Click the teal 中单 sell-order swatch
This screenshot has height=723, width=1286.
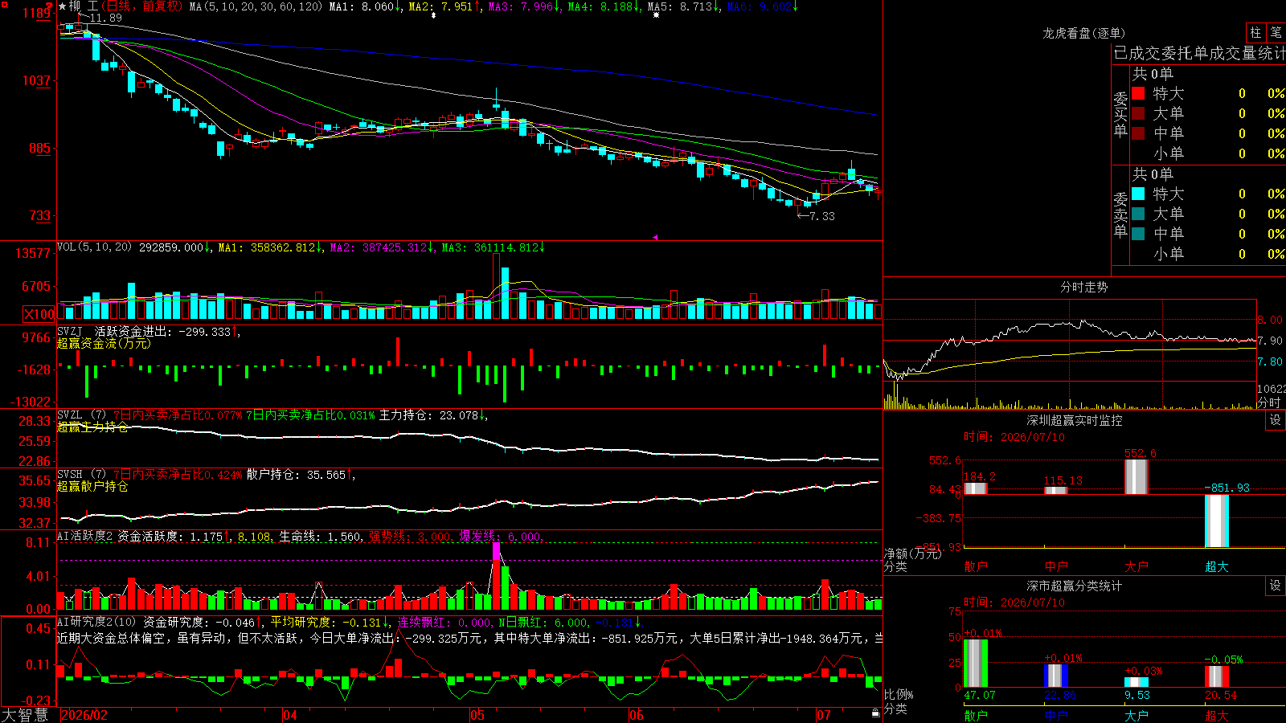coord(1138,234)
